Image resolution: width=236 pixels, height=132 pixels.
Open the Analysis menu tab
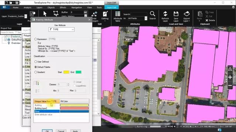click(27, 7)
